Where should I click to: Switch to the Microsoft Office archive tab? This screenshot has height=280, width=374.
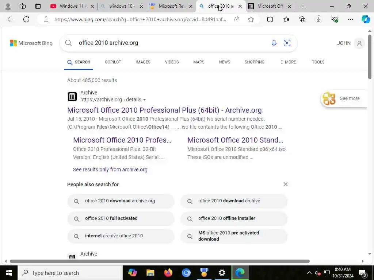(x=270, y=6)
